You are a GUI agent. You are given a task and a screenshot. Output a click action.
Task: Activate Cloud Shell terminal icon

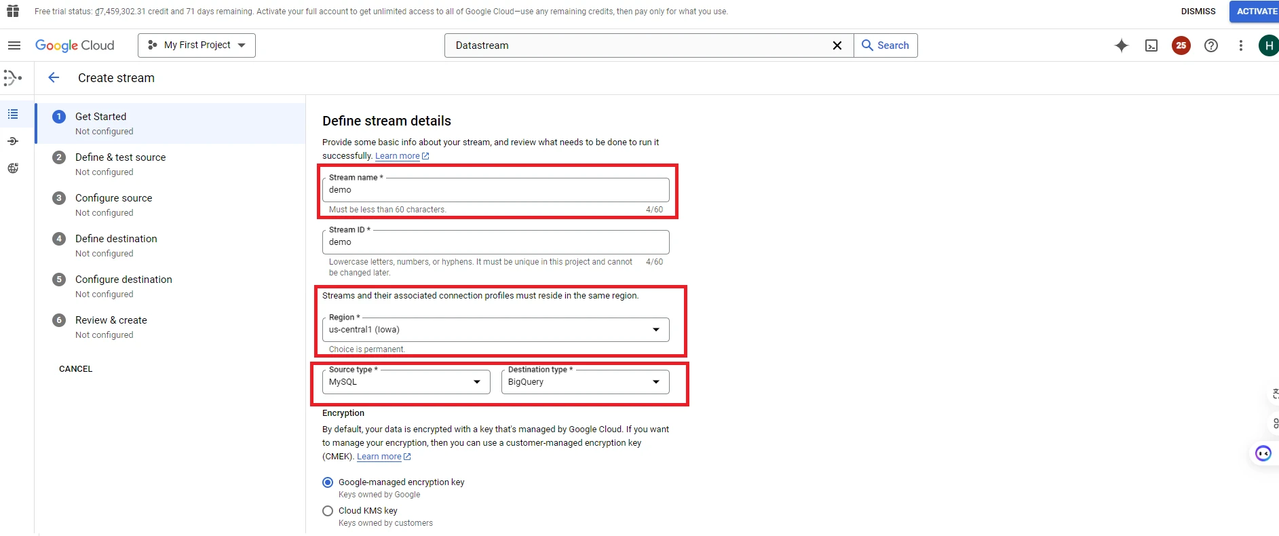click(x=1151, y=45)
